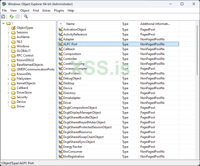Open the Extras menu

pyautogui.click(x=46, y=11)
